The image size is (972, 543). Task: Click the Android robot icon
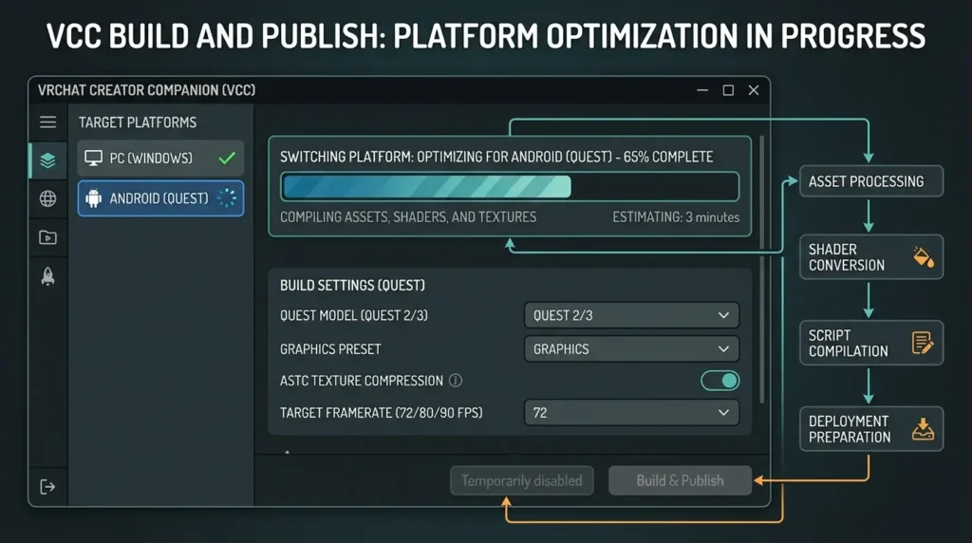[x=94, y=198]
